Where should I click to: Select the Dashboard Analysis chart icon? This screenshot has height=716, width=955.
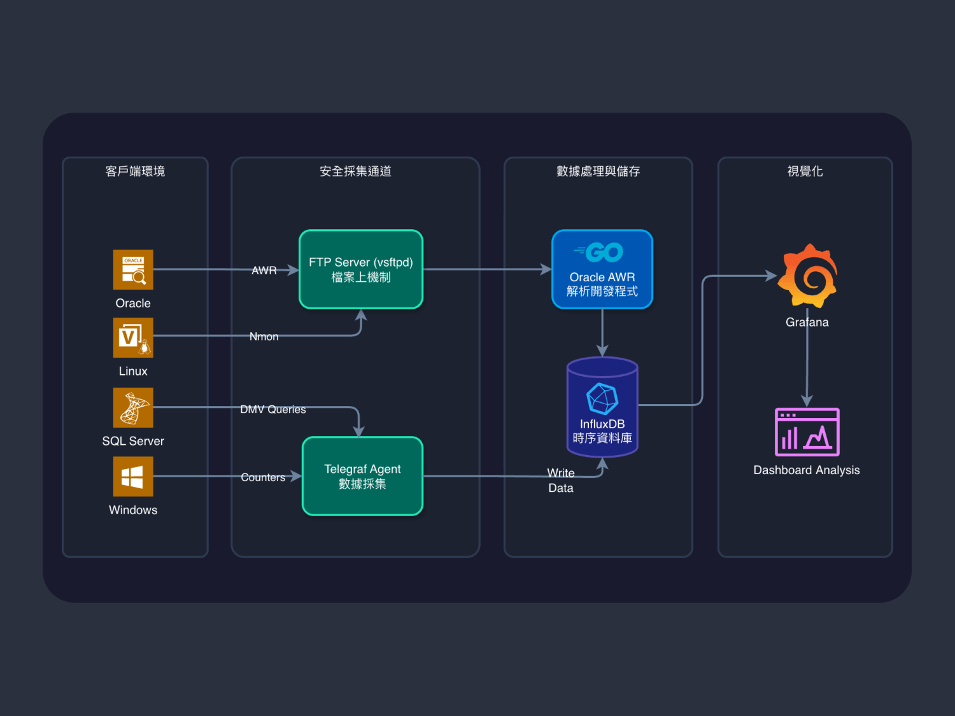click(x=807, y=432)
